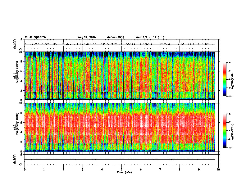Click time-axis tick label "9" minutes

click(x=199, y=170)
